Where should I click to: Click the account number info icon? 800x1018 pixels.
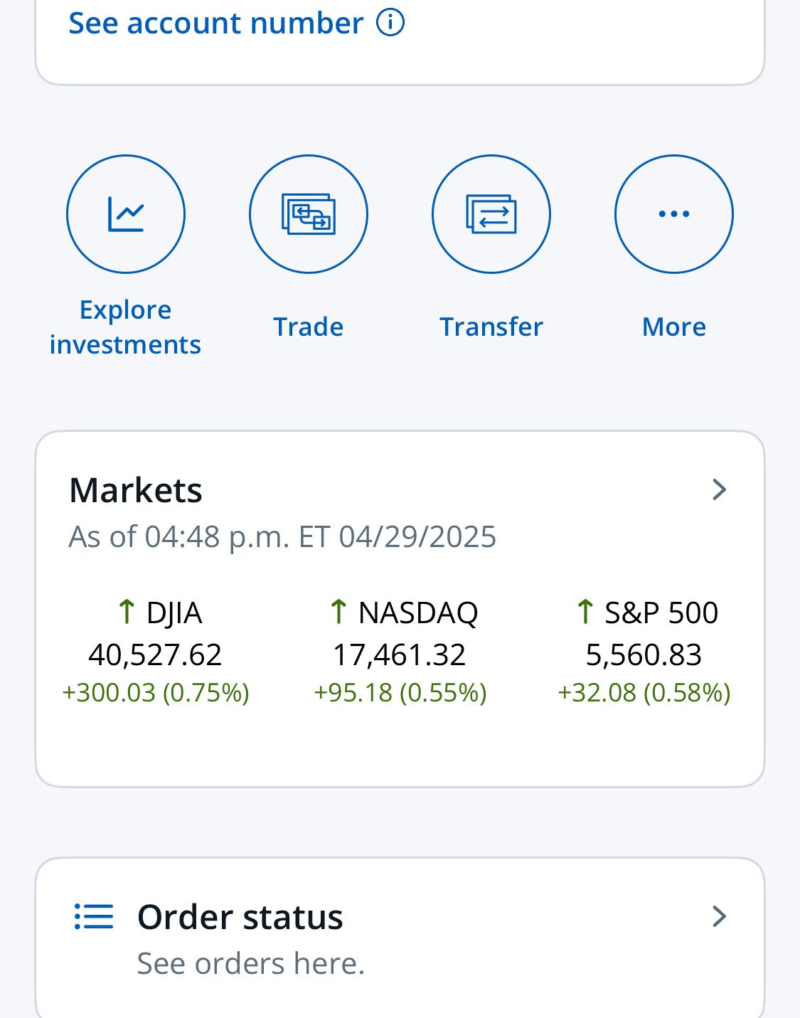coord(390,23)
